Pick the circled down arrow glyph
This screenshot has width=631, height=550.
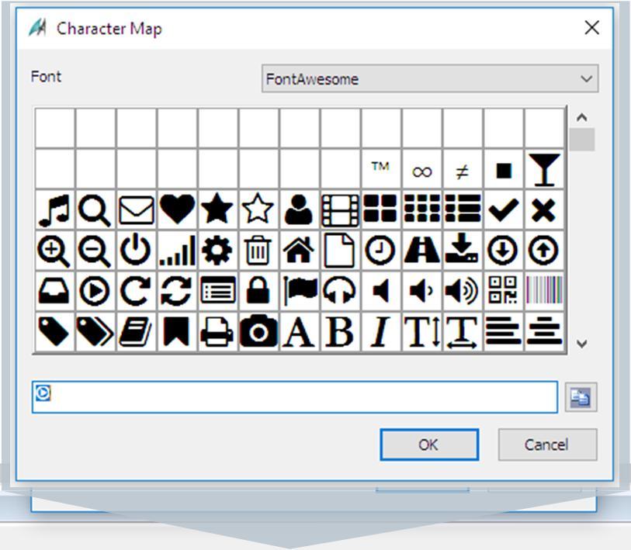click(x=503, y=251)
